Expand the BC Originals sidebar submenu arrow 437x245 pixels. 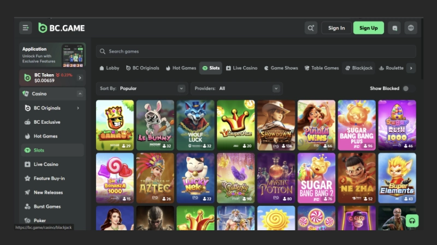(x=78, y=108)
